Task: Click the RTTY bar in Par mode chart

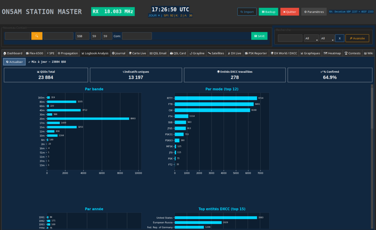Action: (x=216, y=98)
